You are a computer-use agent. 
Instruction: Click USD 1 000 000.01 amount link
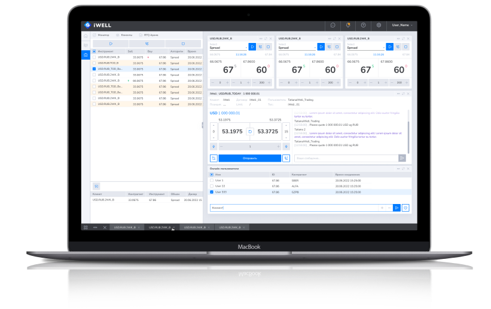[x=225, y=113]
